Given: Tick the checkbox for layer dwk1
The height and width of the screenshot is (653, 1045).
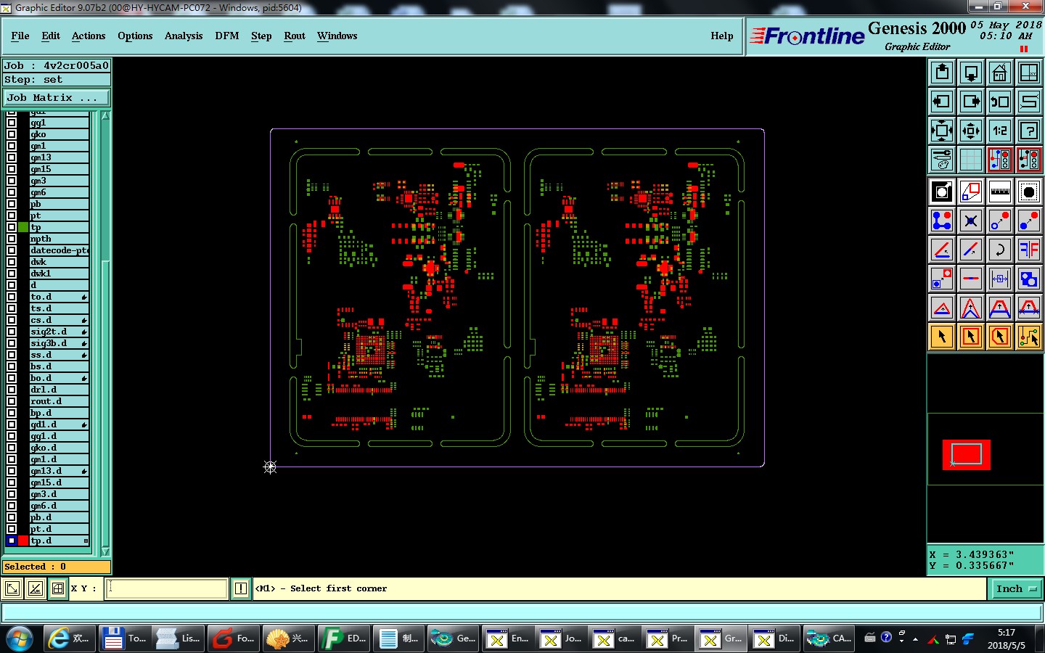Looking at the screenshot, I should (12, 274).
